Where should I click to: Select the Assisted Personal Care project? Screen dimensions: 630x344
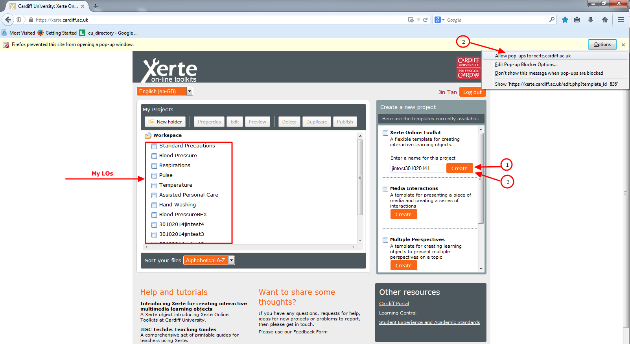click(188, 195)
